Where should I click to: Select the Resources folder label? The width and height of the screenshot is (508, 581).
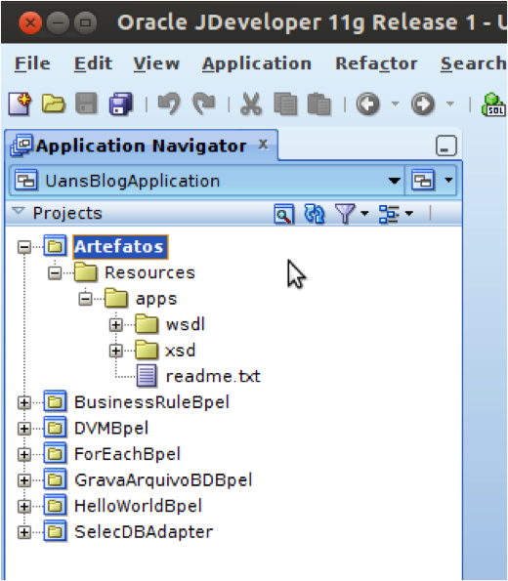coord(149,272)
